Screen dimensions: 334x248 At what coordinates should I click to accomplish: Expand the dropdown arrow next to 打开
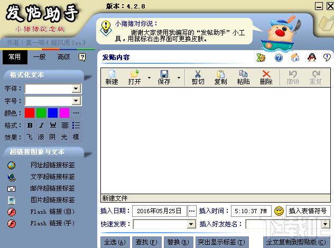tap(150, 78)
